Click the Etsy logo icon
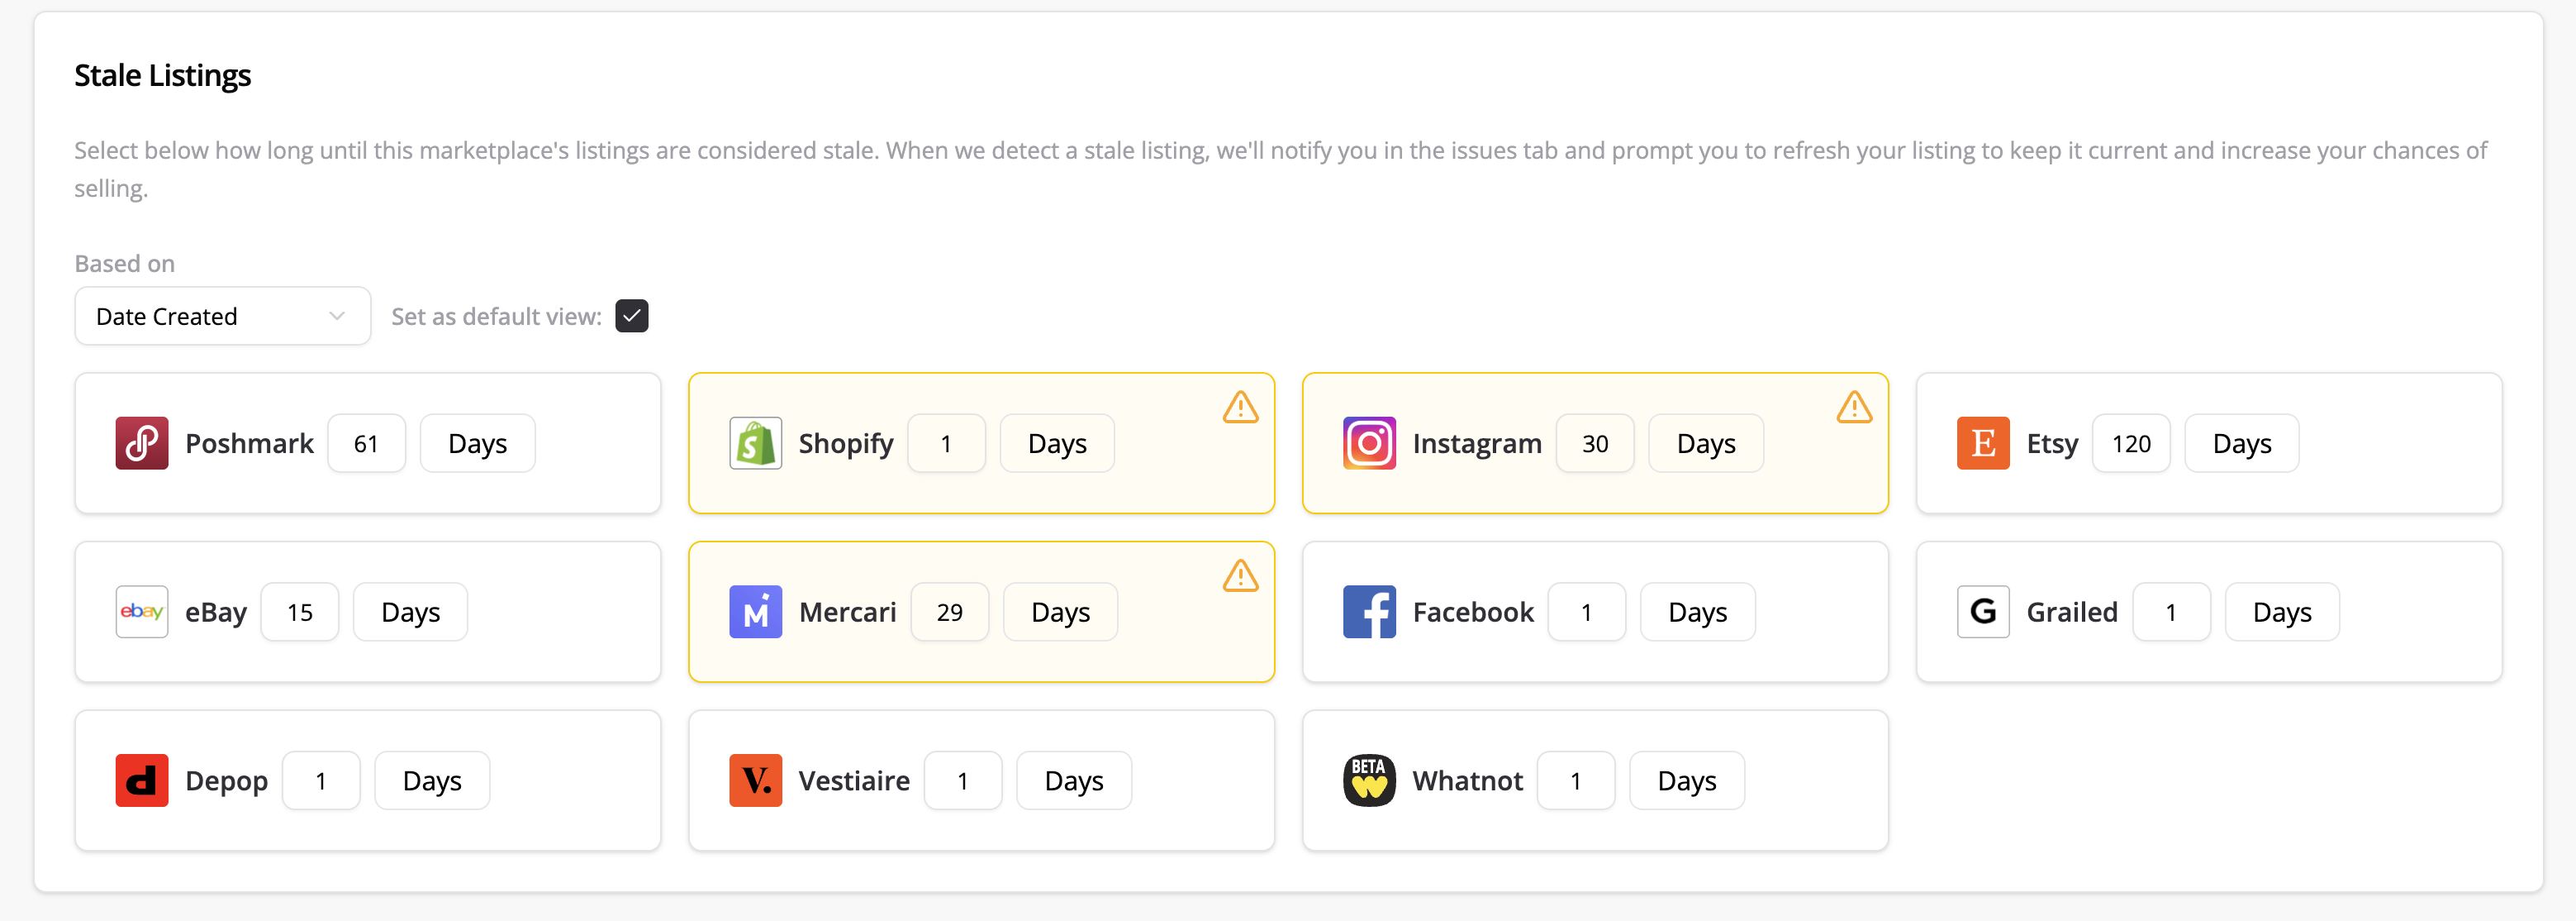2576x921 pixels. (x=1982, y=443)
